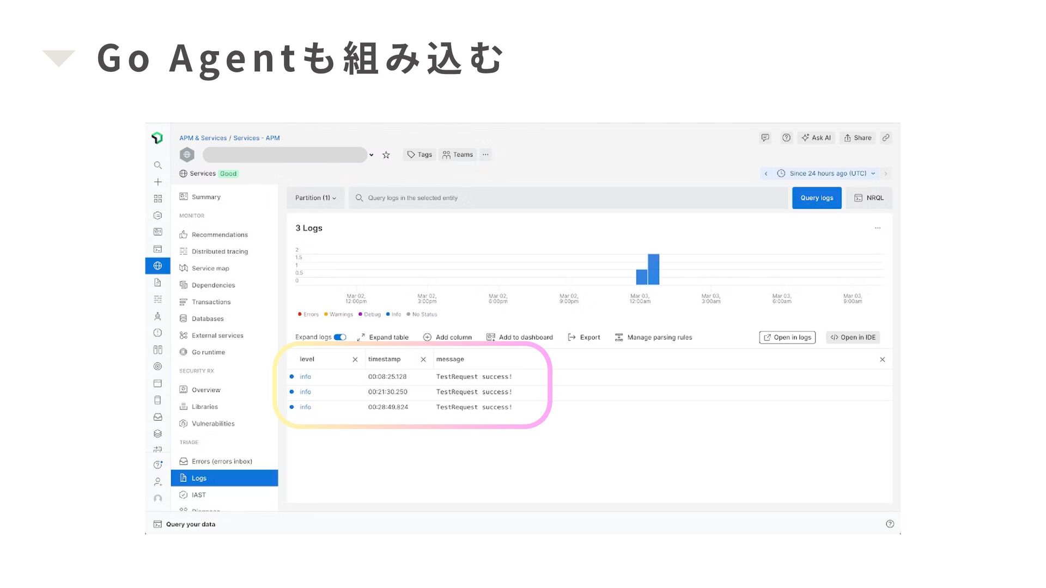Expand the time range Since 24 hours ago

pos(828,174)
